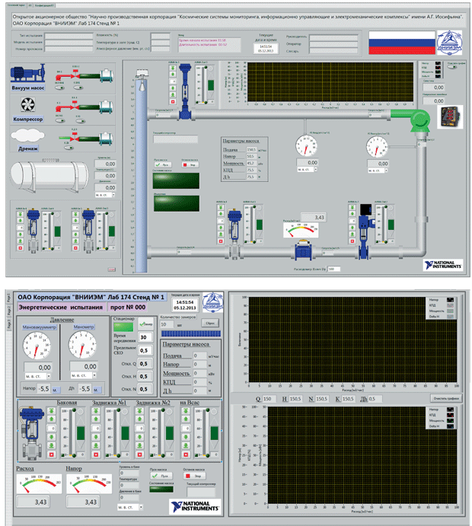Toggle Напор legend in the upper-right lower-window chart

450,300
